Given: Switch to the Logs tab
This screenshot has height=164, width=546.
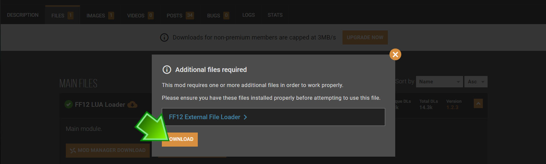Looking at the screenshot, I should 248,15.
